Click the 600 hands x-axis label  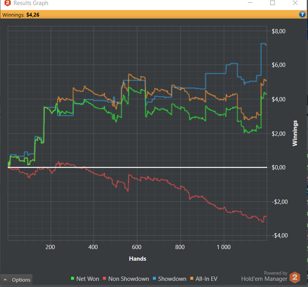click(137, 247)
